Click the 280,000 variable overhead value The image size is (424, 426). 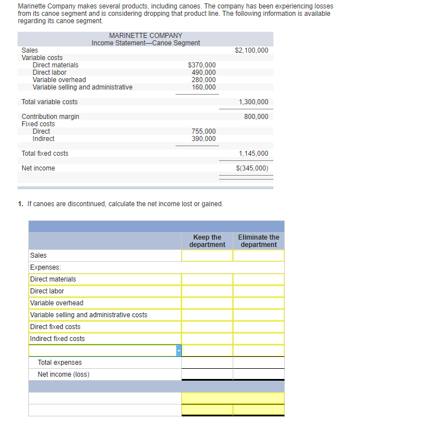pyautogui.click(x=204, y=80)
